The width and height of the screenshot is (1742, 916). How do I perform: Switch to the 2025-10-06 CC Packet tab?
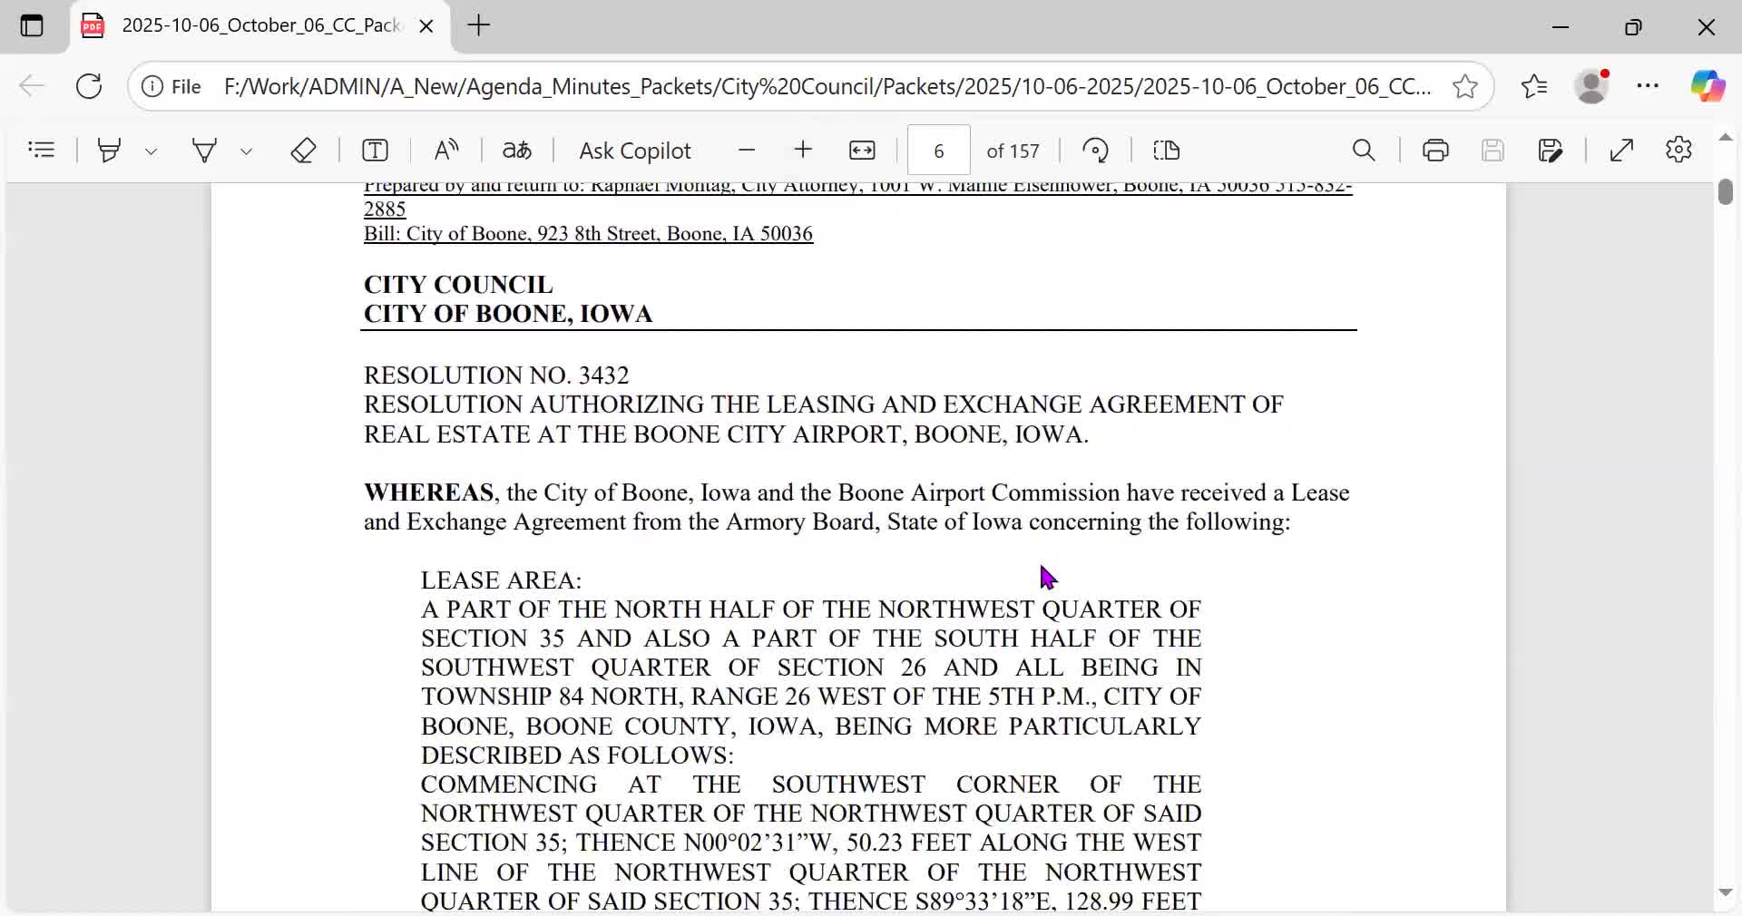(259, 25)
